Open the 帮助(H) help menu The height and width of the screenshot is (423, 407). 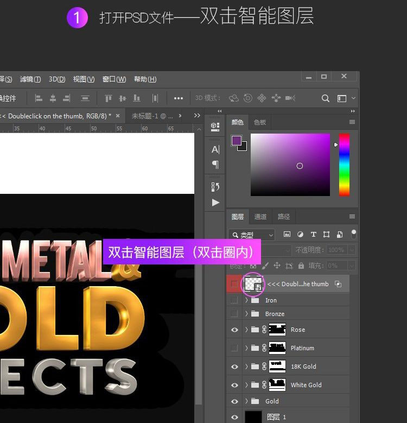[145, 79]
